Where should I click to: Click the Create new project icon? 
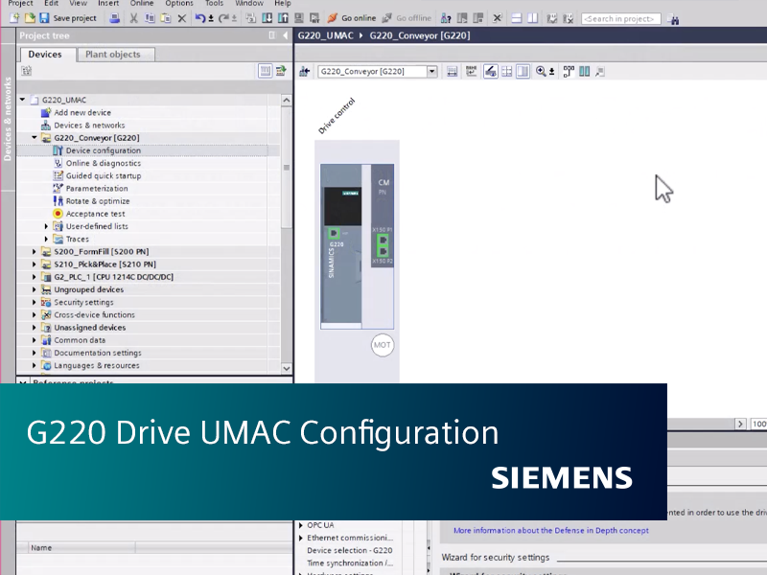(x=13, y=18)
